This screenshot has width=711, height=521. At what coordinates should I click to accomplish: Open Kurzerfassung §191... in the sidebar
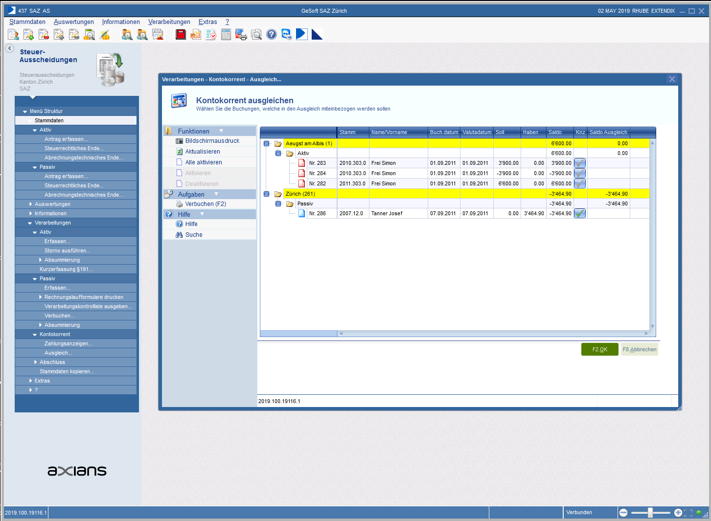coord(66,269)
